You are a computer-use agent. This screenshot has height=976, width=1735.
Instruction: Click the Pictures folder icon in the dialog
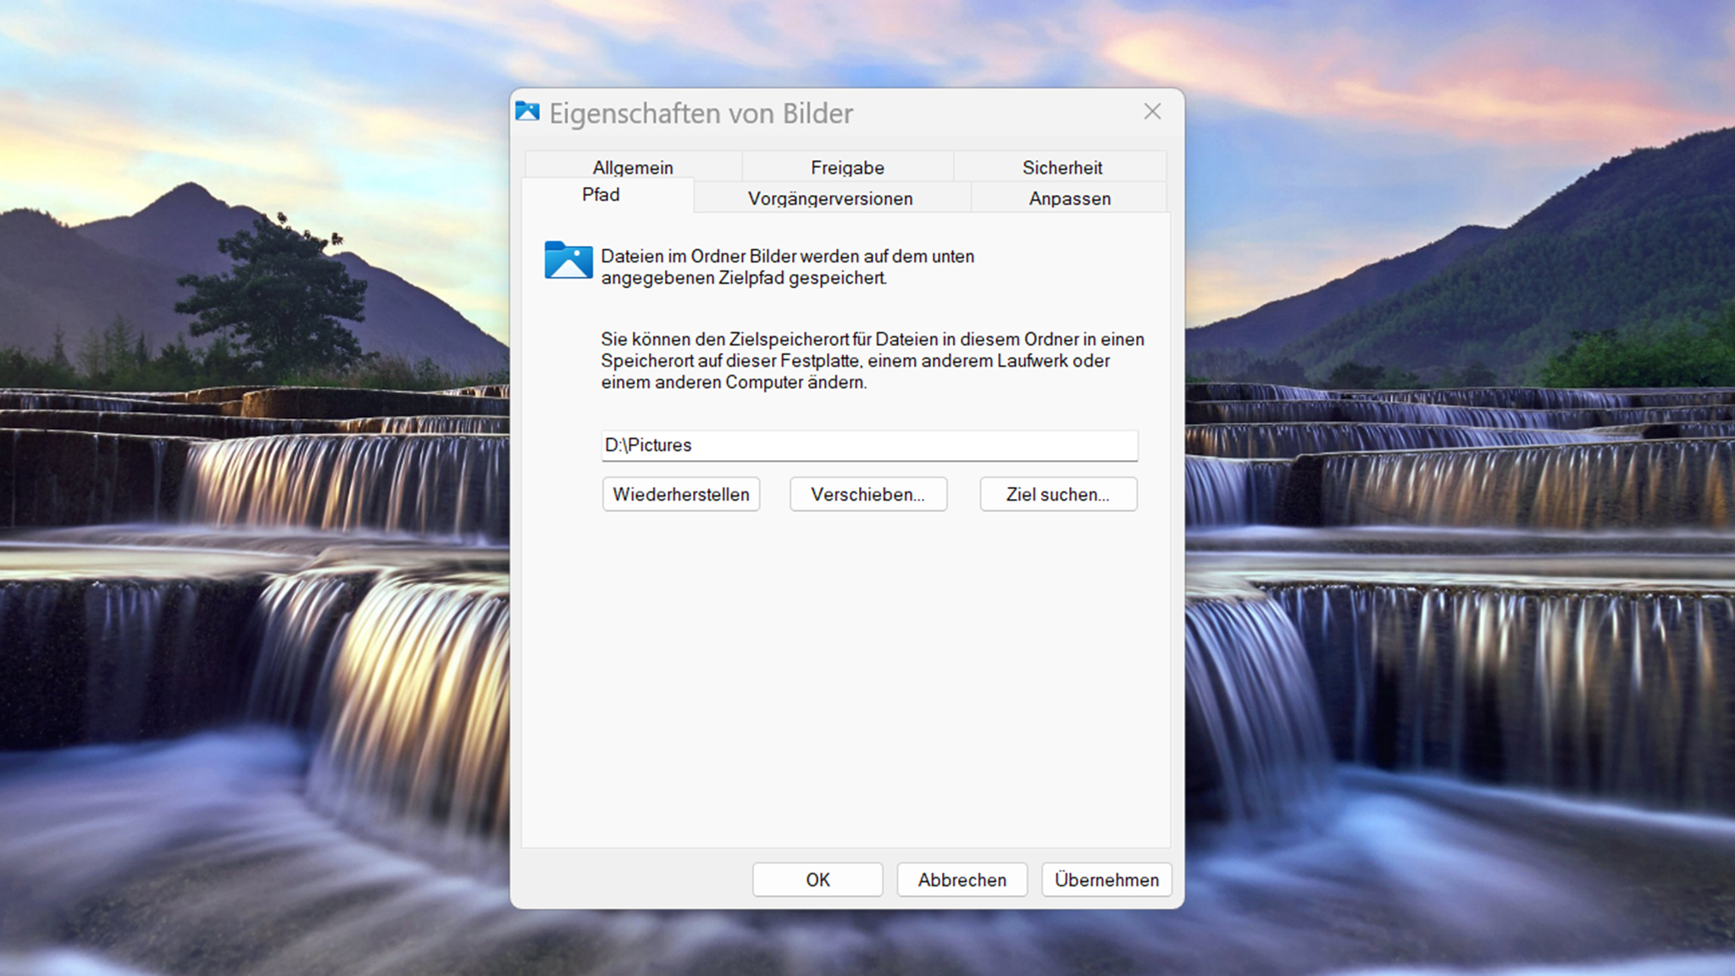(x=568, y=263)
